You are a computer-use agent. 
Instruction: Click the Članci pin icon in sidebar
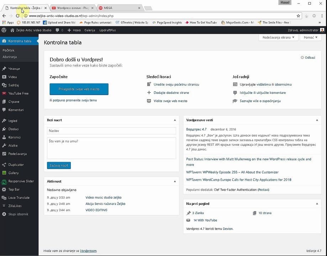coord(4,69)
